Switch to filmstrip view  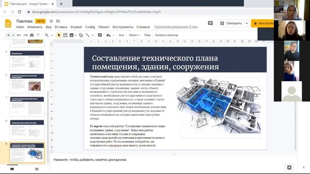(12, 169)
